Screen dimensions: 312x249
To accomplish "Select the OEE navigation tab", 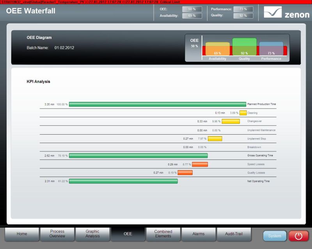I will (x=128, y=234).
